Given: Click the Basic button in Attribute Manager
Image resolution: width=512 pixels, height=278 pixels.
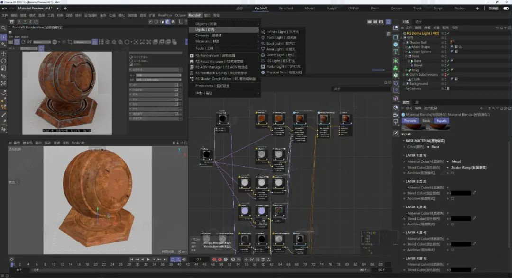Looking at the screenshot, I should tap(426, 121).
